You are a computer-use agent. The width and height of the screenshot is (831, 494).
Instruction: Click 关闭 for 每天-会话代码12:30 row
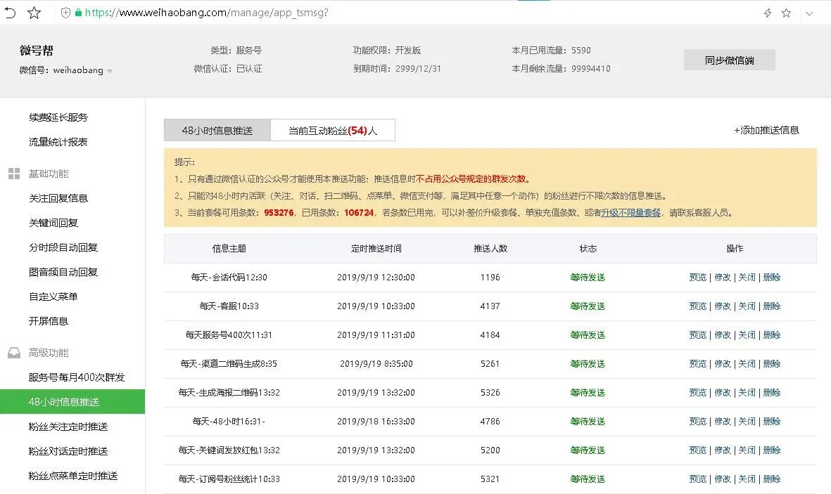pyautogui.click(x=747, y=277)
